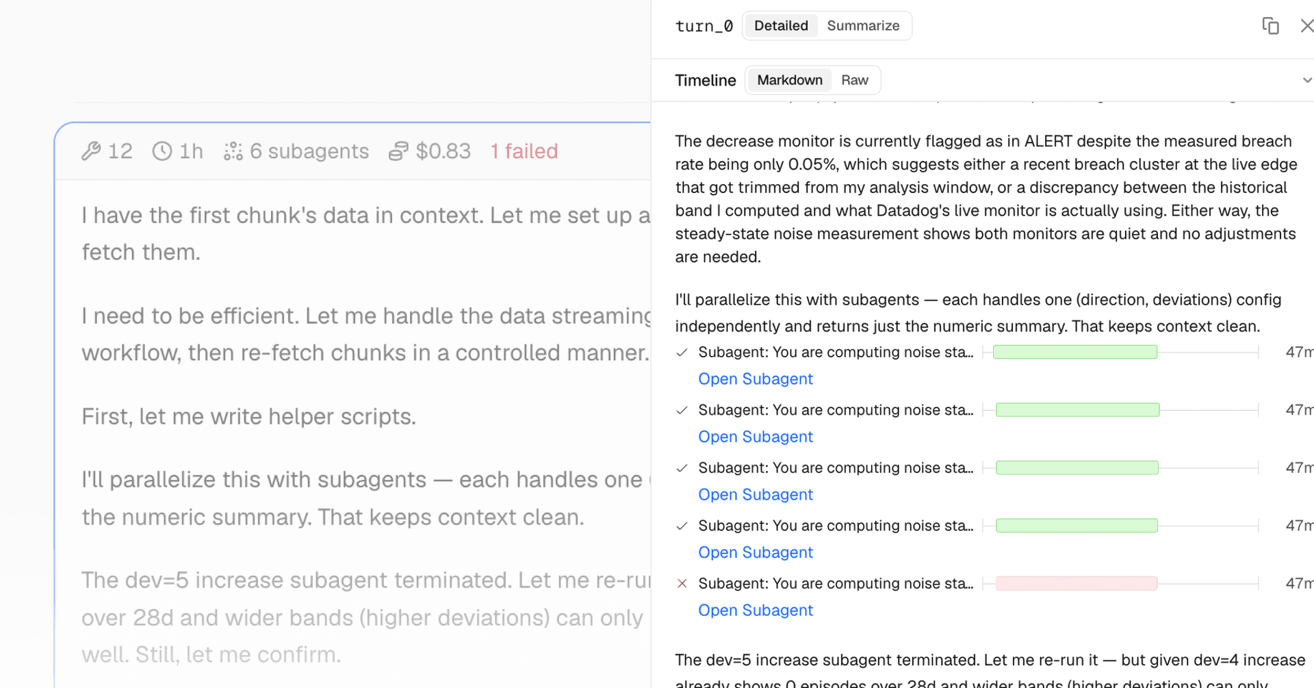The height and width of the screenshot is (688, 1314).
Task: Click the copy icon in panel header
Action: pos(1270,26)
